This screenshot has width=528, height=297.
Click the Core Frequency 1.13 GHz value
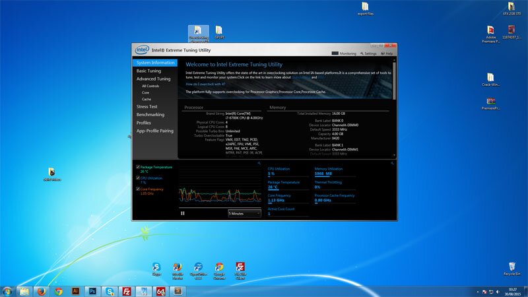(276, 201)
